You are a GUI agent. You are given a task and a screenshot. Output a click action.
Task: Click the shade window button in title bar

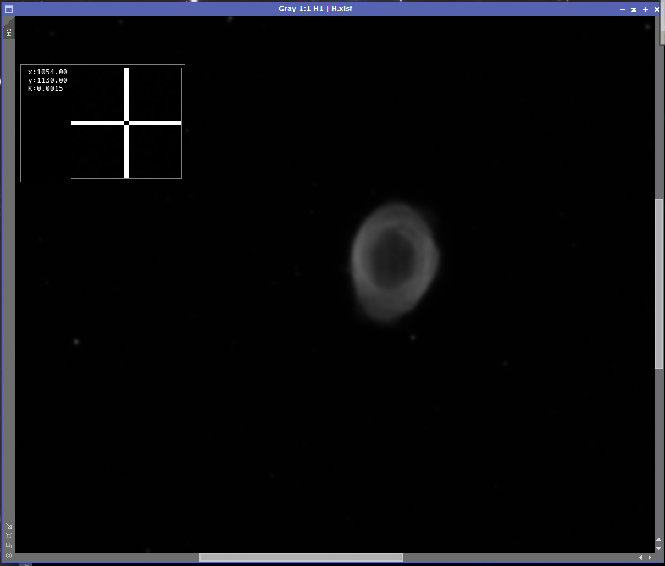(x=634, y=9)
